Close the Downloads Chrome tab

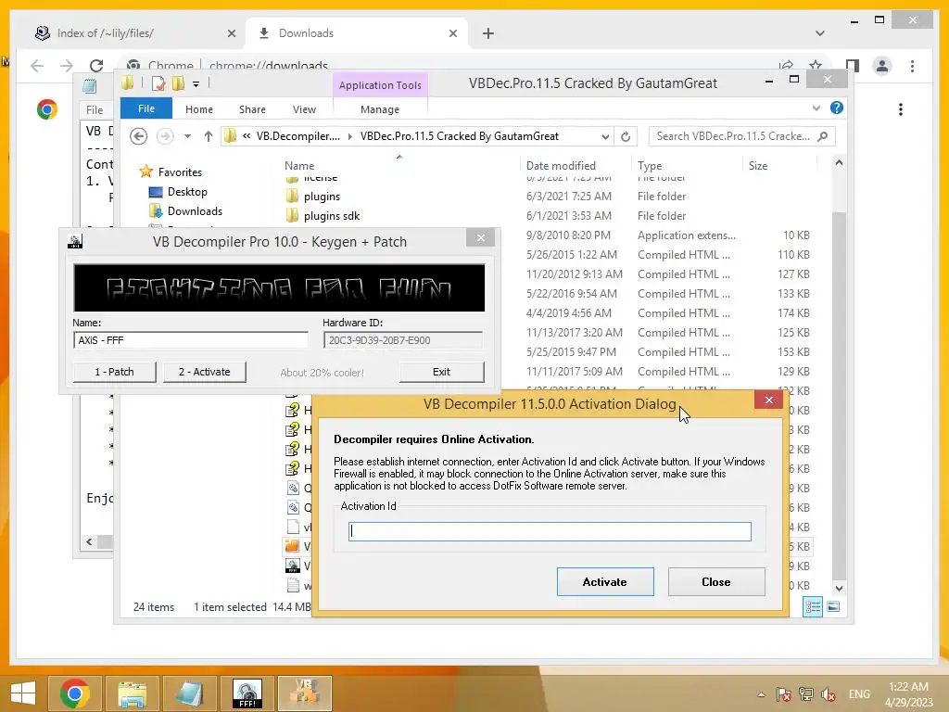[x=452, y=34]
